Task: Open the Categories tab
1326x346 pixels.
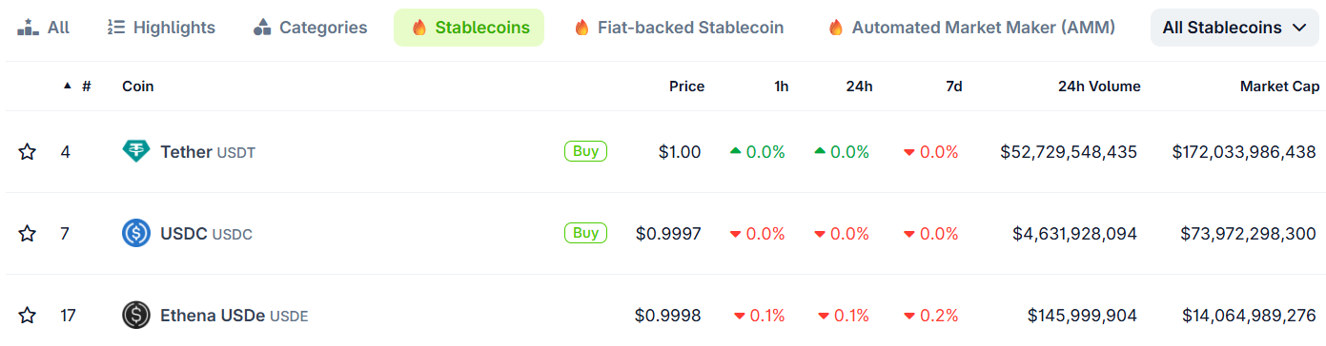Action: point(311,28)
